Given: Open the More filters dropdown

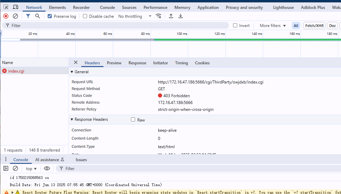Looking at the screenshot, I should [x=273, y=26].
